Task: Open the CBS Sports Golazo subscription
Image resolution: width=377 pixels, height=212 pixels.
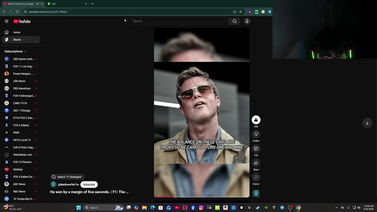Action: point(21,59)
